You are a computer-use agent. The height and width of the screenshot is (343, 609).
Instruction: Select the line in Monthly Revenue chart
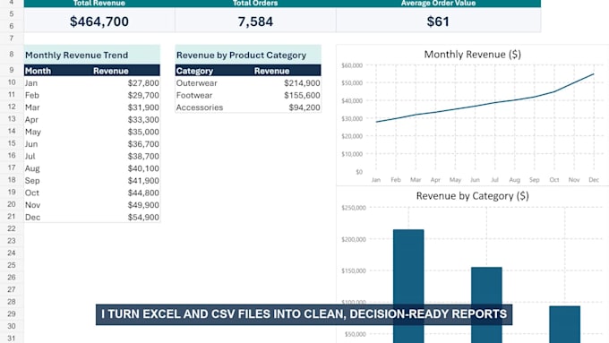click(x=485, y=104)
